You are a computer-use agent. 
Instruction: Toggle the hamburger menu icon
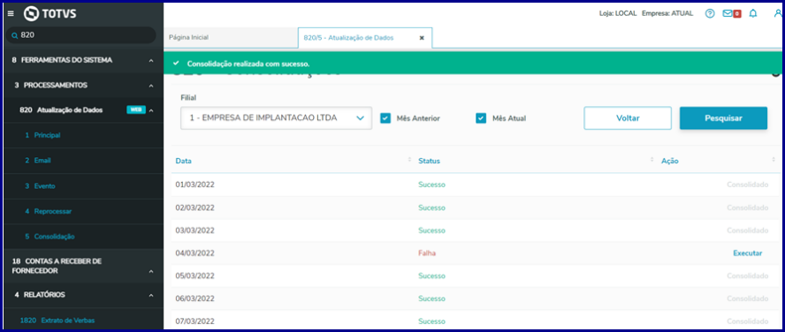[x=11, y=13]
